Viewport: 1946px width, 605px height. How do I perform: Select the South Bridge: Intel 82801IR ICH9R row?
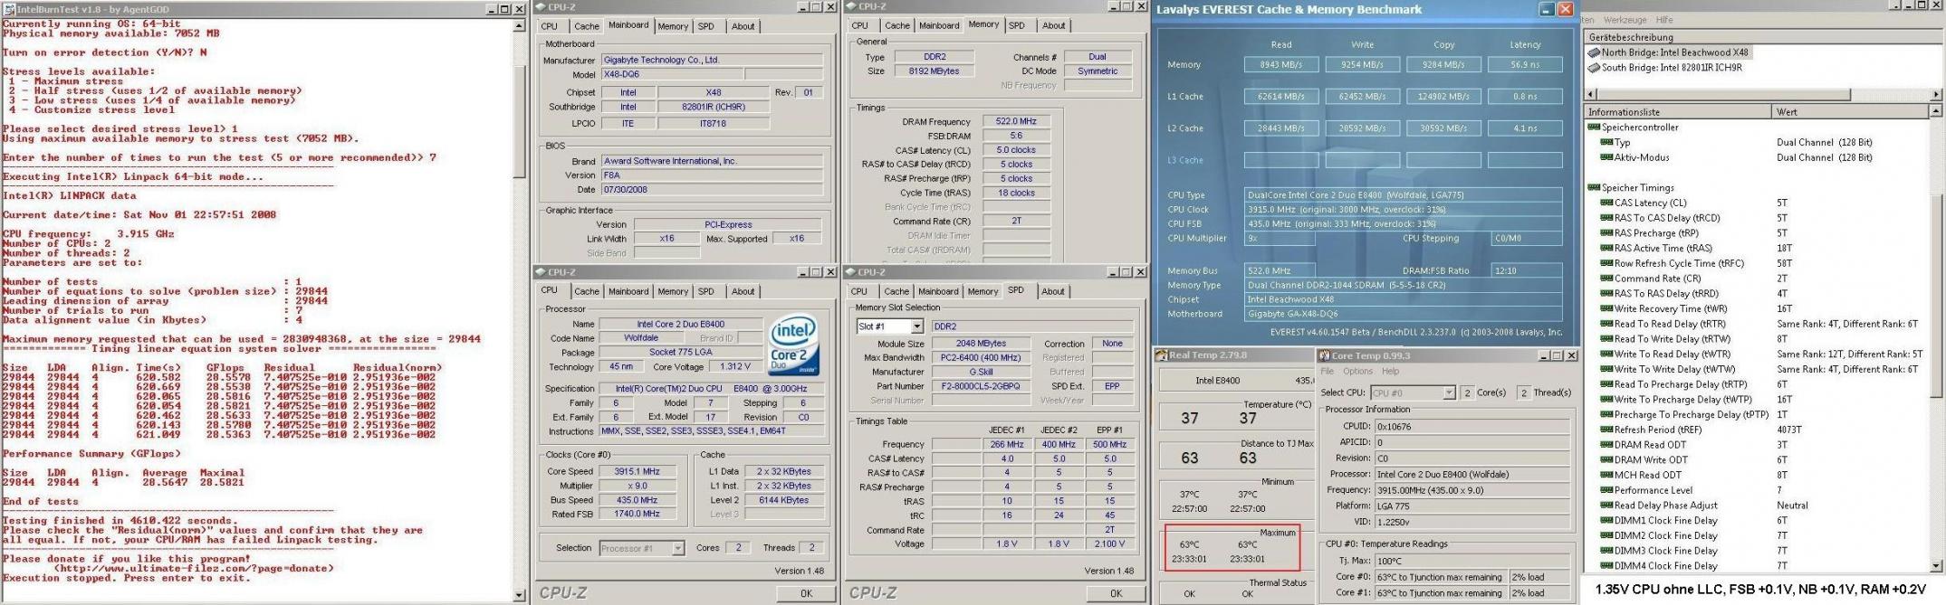(x=1664, y=67)
